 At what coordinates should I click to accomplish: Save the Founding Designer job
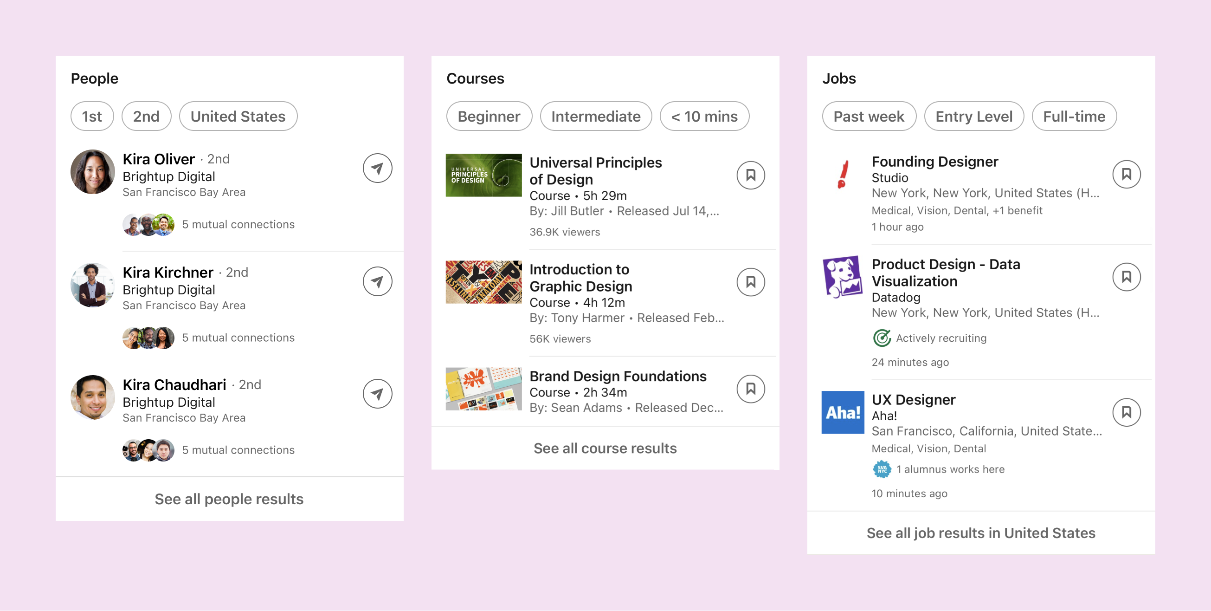[x=1126, y=174]
